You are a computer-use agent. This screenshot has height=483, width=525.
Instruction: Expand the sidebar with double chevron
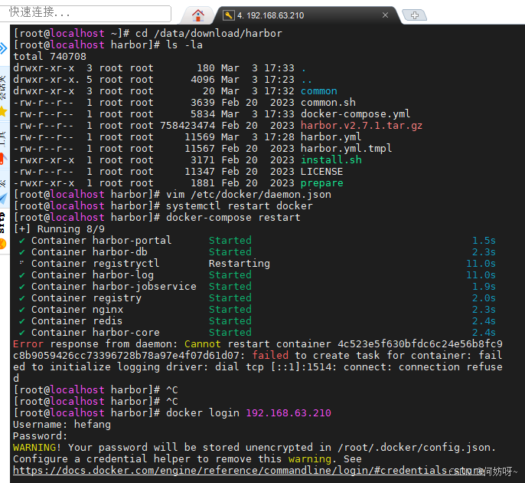[3, 48]
